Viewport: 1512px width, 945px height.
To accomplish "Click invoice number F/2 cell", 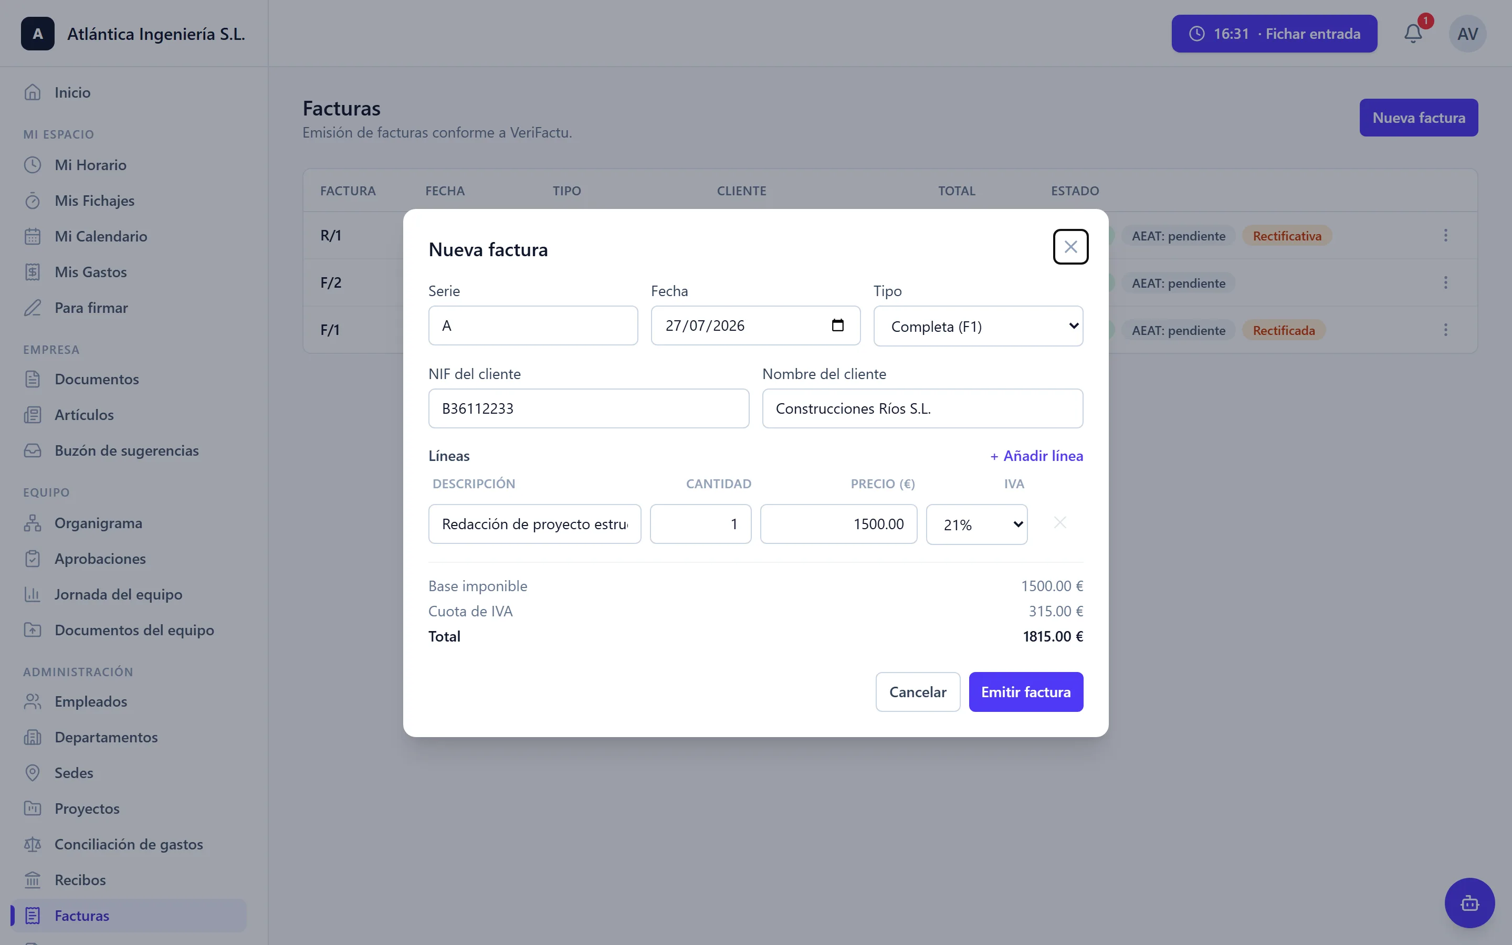I will click(x=331, y=282).
